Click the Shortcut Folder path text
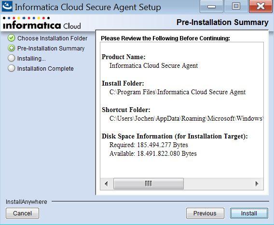The width and height of the screenshot is (274, 225). tap(186, 119)
